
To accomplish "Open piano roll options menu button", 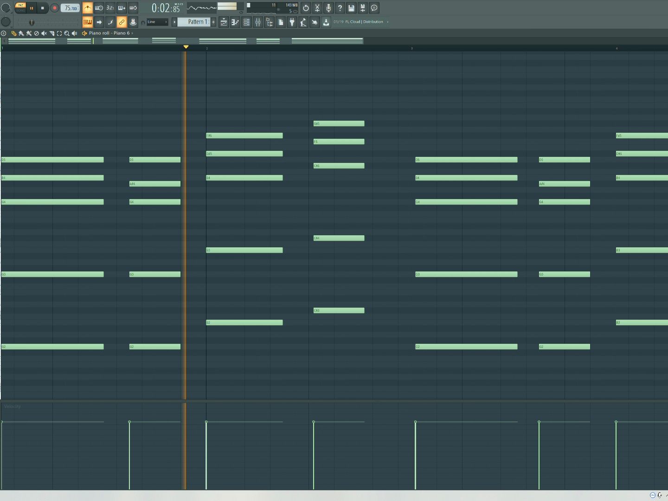I will (4, 33).
